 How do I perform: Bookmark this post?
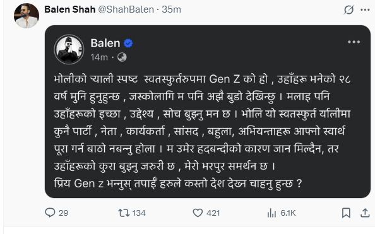point(346,213)
